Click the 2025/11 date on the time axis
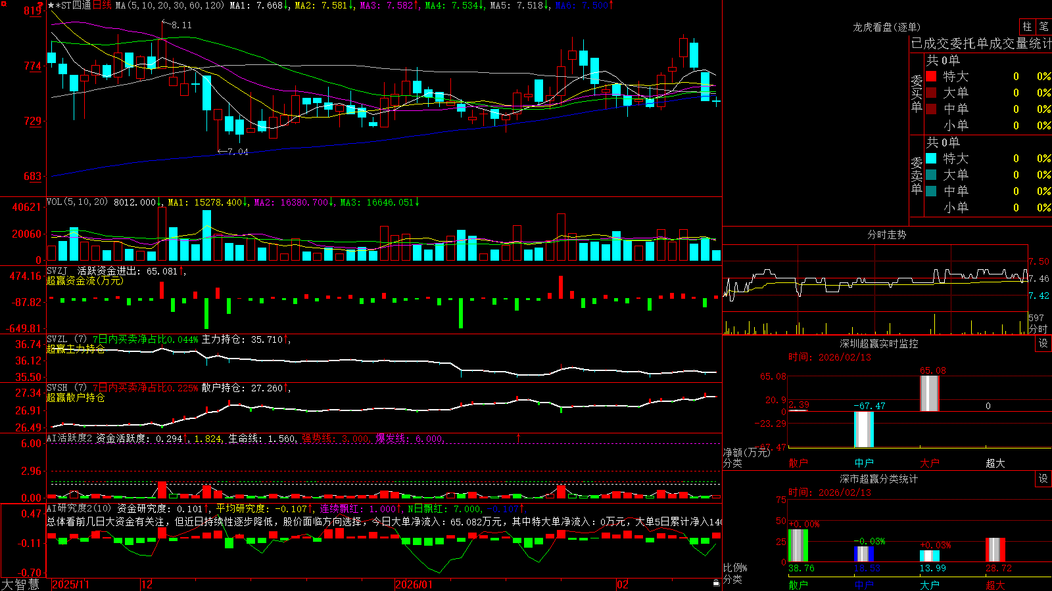This screenshot has width=1052, height=591. (x=70, y=584)
